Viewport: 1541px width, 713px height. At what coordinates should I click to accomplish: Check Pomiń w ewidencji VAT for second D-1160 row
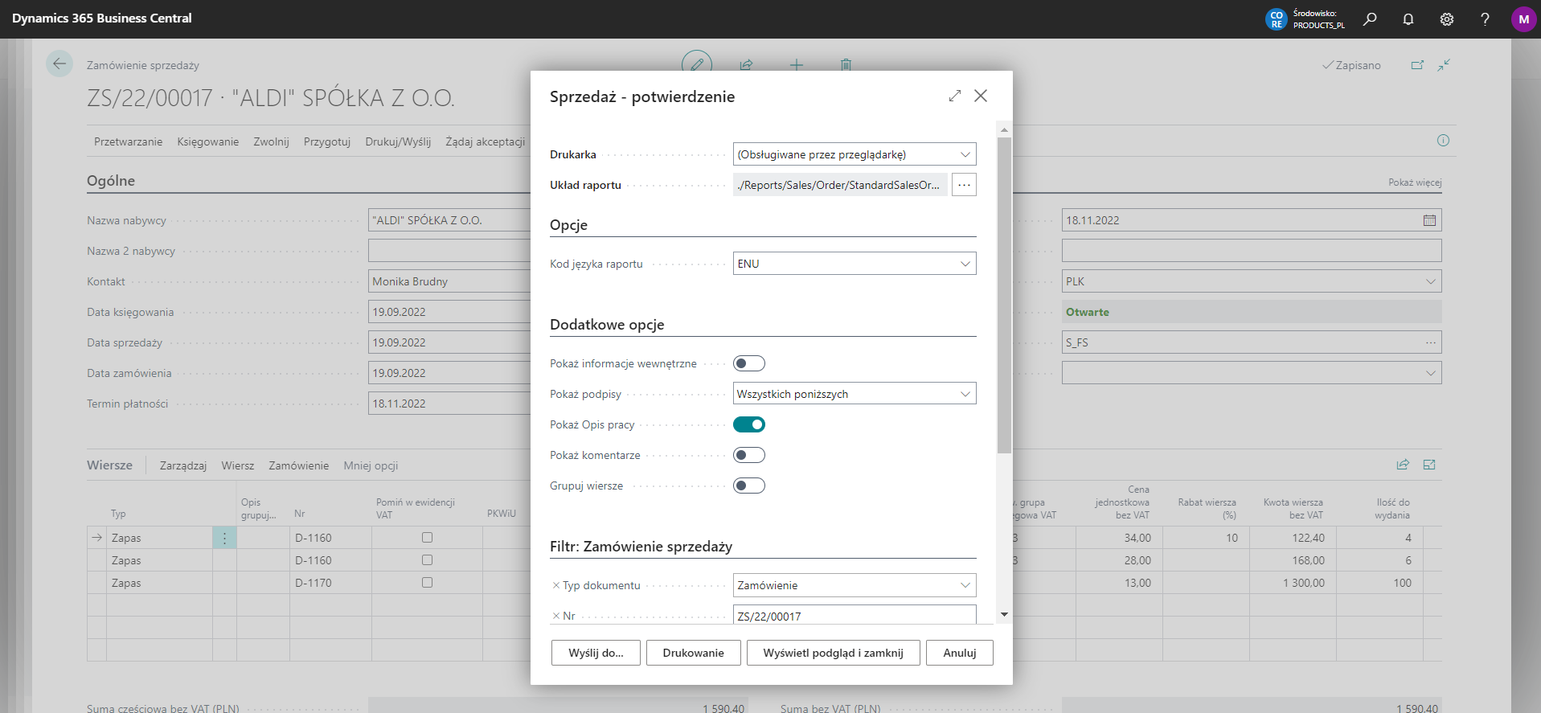point(427,559)
